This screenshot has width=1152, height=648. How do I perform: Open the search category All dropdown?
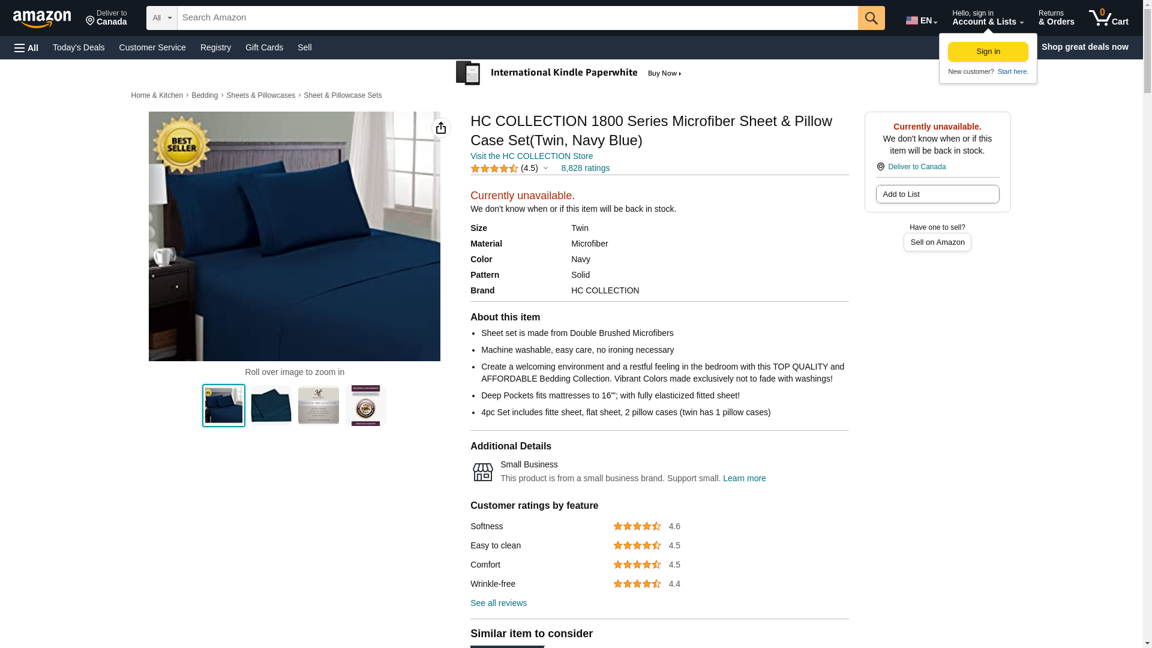pyautogui.click(x=162, y=18)
